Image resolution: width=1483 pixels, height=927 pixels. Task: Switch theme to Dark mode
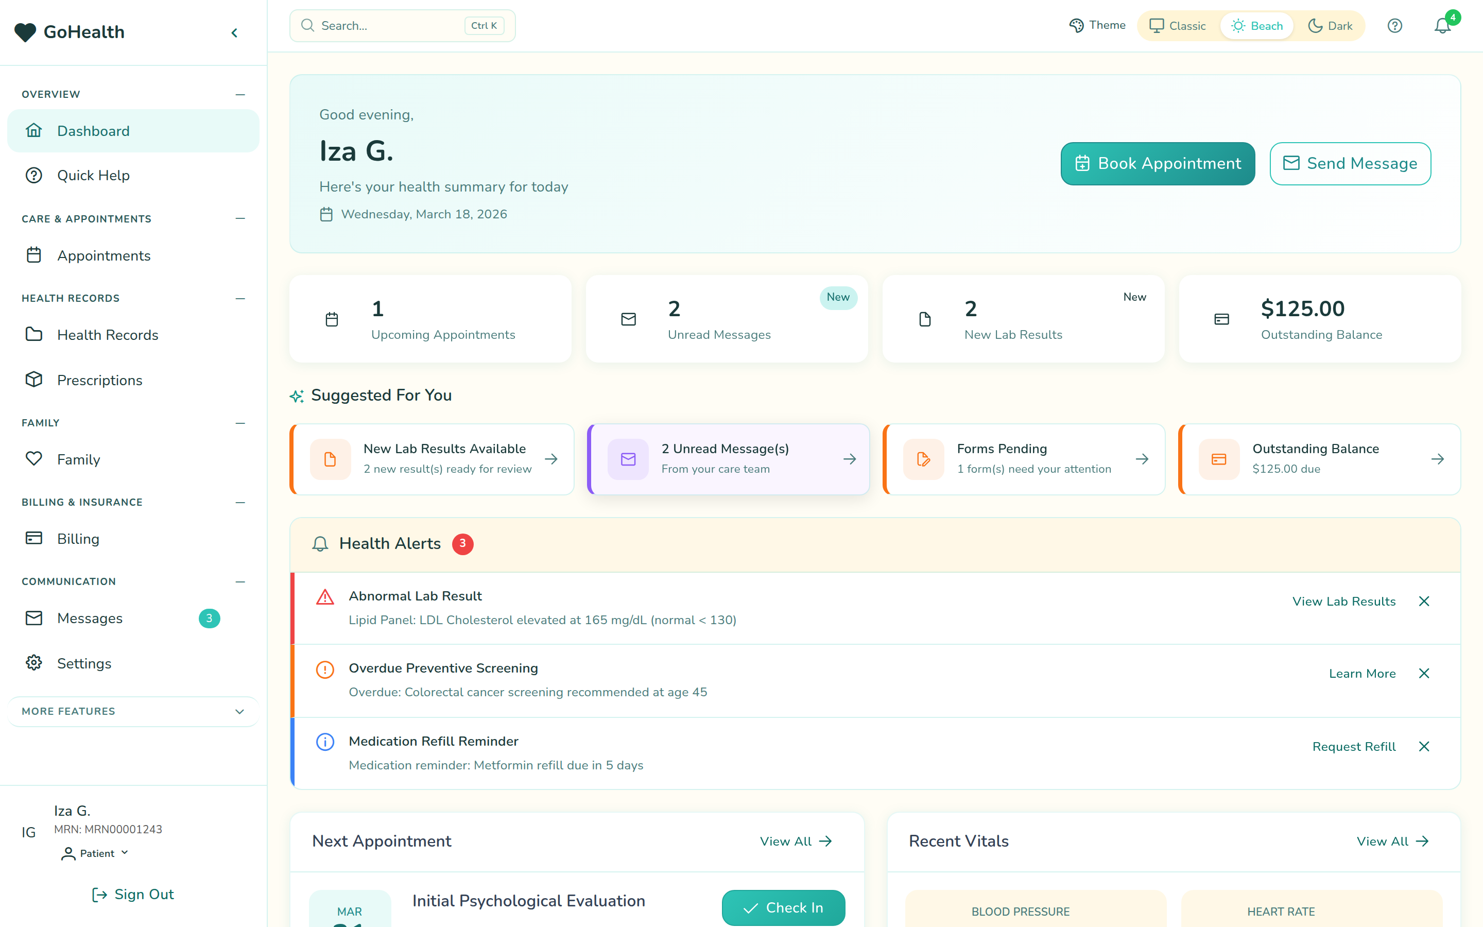click(1331, 25)
